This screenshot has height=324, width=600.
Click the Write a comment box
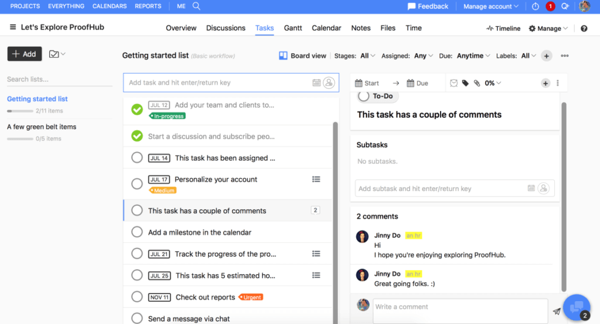461,311
